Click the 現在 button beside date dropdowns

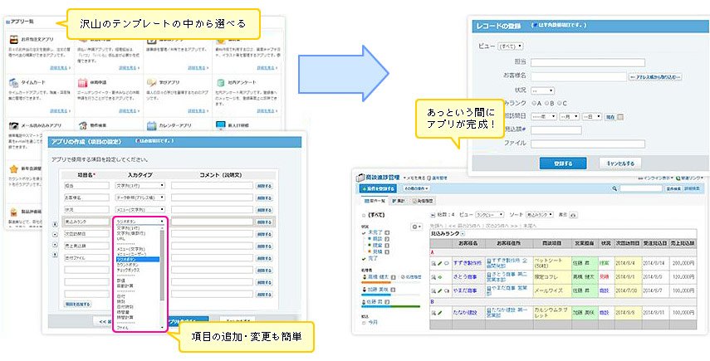[610, 117]
